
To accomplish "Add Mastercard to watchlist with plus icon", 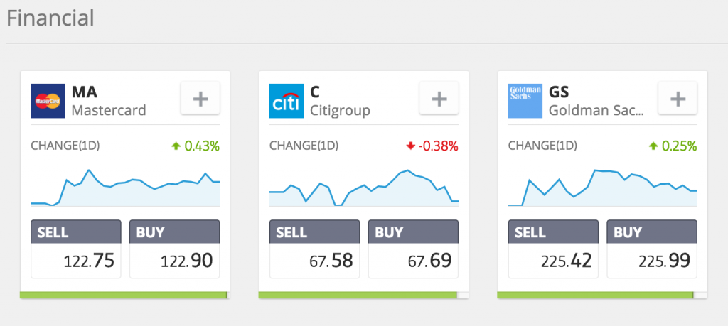I will point(200,98).
